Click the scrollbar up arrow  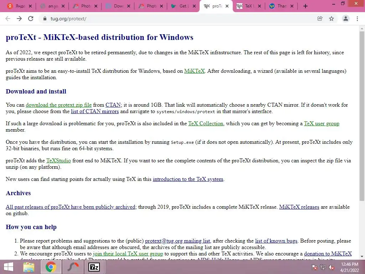pyautogui.click(x=362, y=28)
